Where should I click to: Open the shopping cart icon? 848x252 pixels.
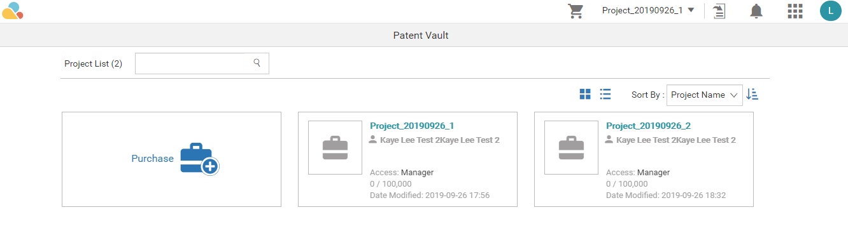point(576,11)
